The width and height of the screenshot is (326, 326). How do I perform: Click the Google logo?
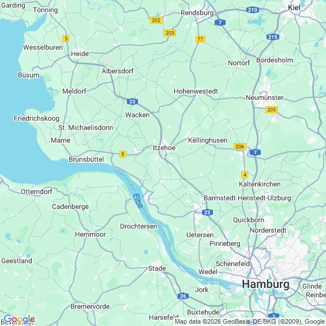(x=20, y=319)
